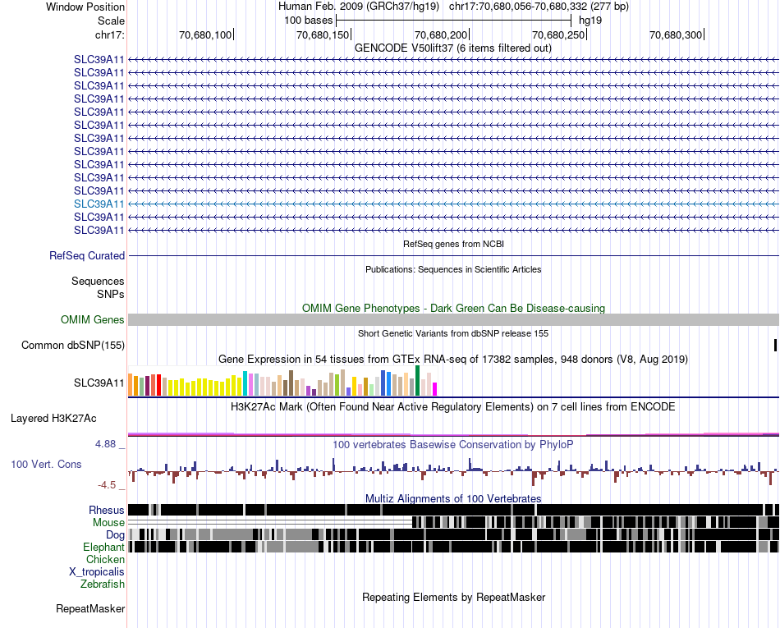Click the Multiz Alignments of 100 Vertebrates title
Image resolution: width=780 pixels, height=628 pixels.
[x=453, y=499]
